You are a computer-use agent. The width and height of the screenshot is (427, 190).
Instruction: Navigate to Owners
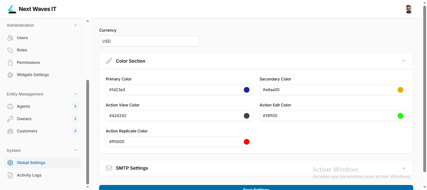click(x=43, y=119)
